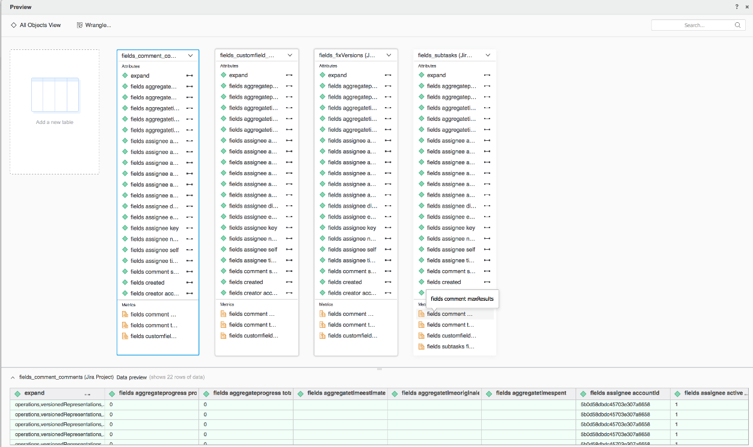Image resolution: width=753 pixels, height=447 pixels.
Task: Click link icon next to fields created in fields_customfield table
Action: 289,282
